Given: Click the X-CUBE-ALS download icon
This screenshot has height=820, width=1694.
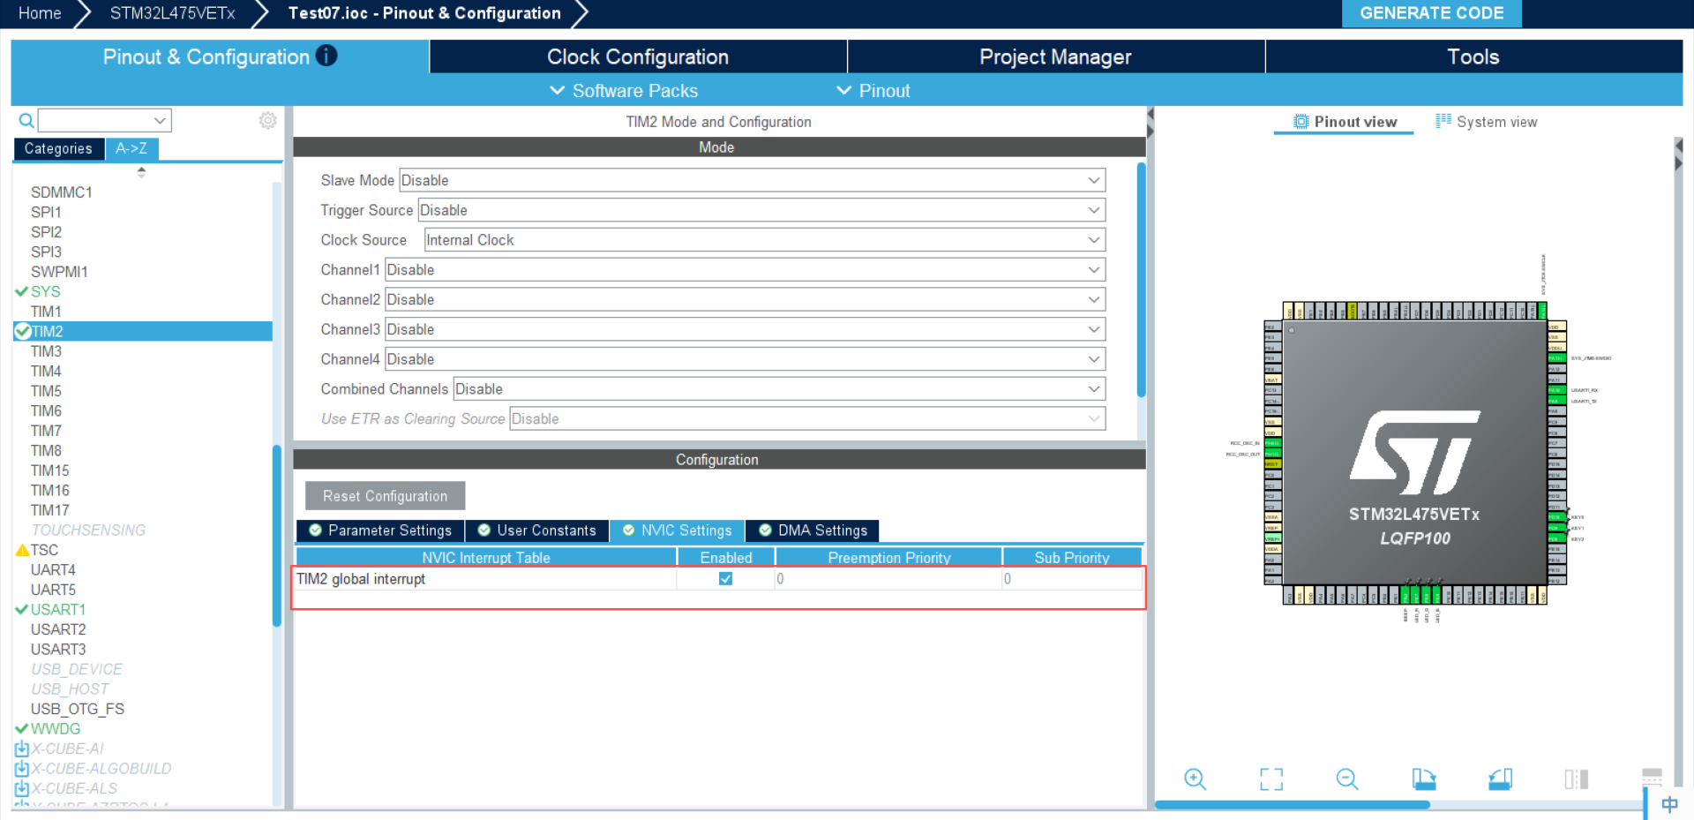Looking at the screenshot, I should tap(22, 788).
